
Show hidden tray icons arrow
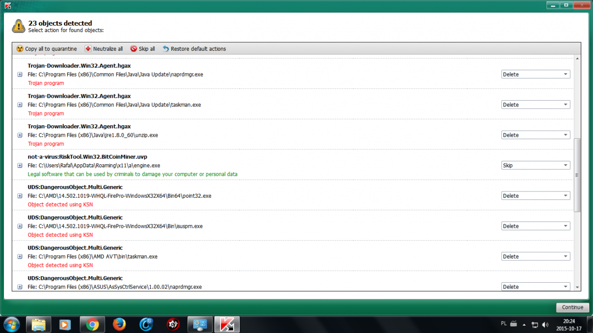pyautogui.click(x=525, y=325)
